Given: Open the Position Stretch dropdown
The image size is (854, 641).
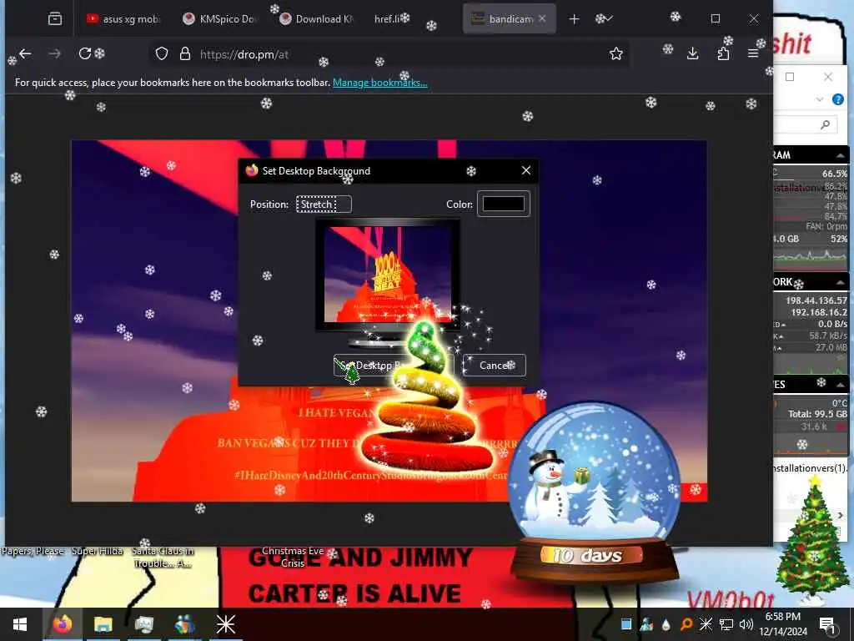Looking at the screenshot, I should coord(324,204).
